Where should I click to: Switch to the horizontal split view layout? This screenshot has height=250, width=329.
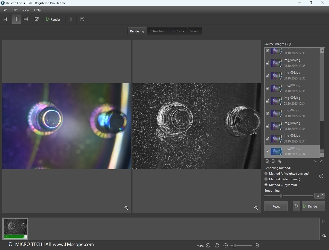coord(25,19)
